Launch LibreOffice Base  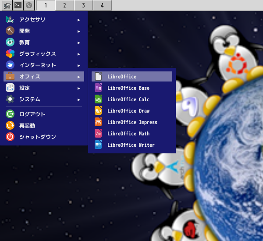point(132,88)
